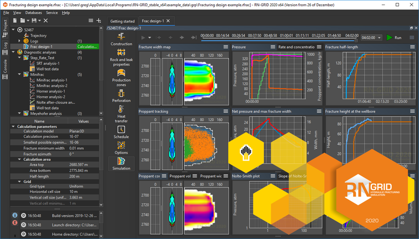The height and width of the screenshot is (239, 419).
Task: Expand the Logs tree node
Action: tap(20, 41)
